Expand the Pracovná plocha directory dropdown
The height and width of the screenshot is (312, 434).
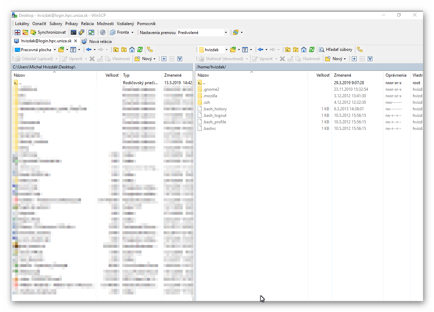(x=55, y=50)
